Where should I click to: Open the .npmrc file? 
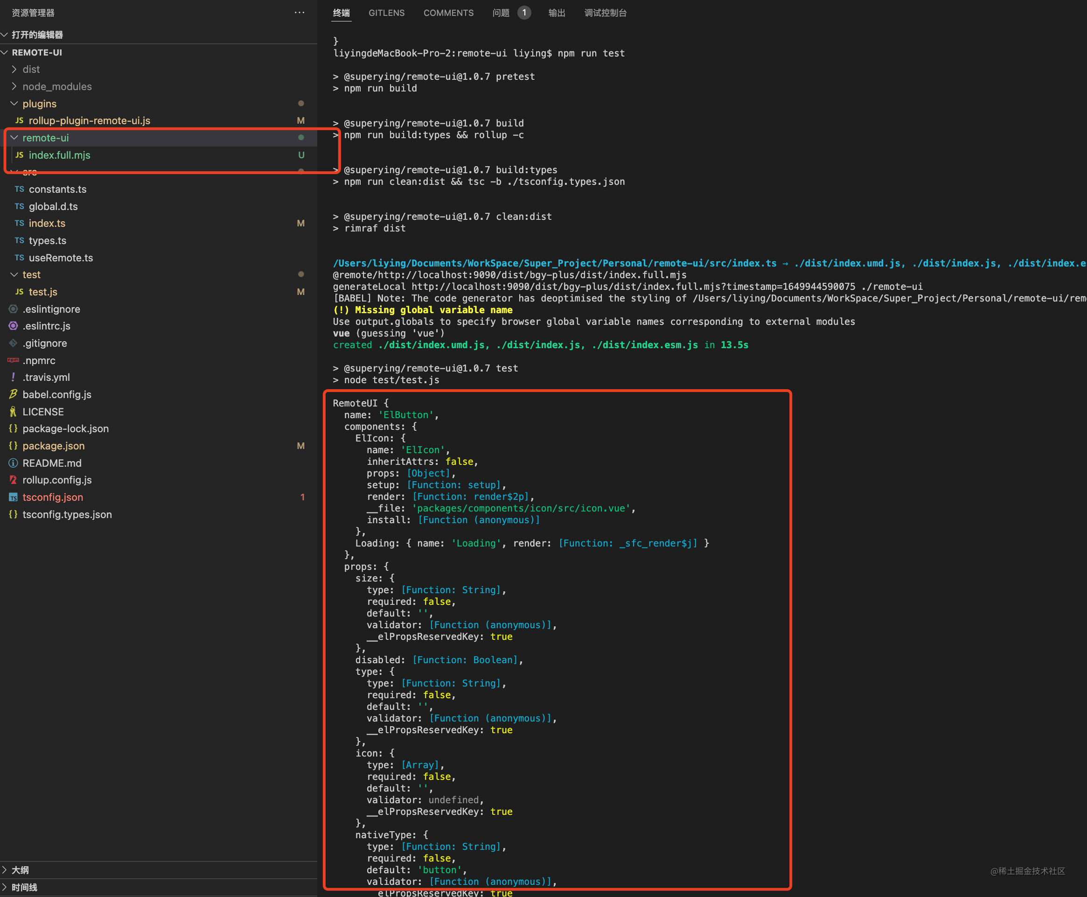39,360
